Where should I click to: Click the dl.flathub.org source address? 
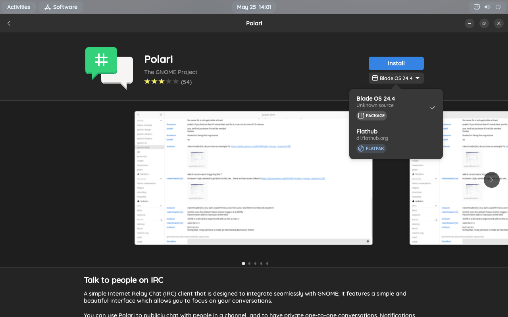point(372,138)
